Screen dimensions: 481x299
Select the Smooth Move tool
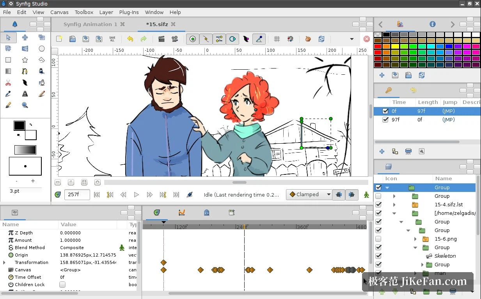click(25, 37)
